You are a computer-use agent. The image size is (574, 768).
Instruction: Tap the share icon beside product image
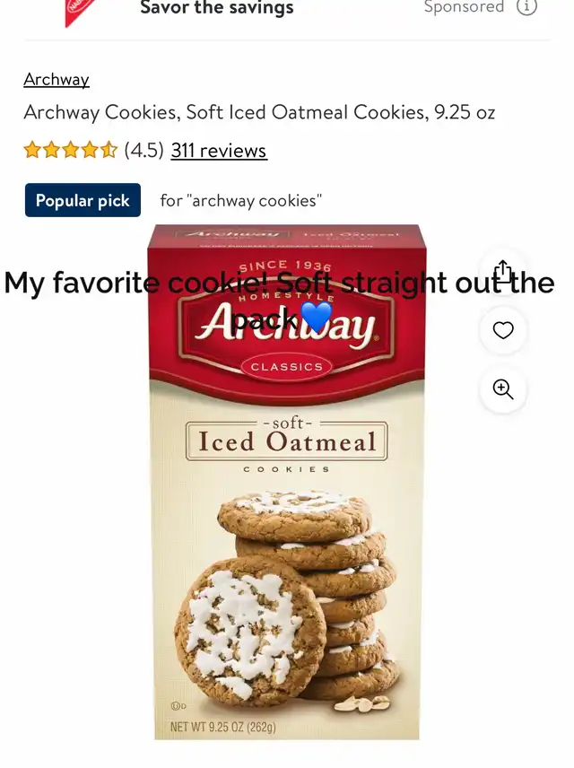pyautogui.click(x=503, y=271)
